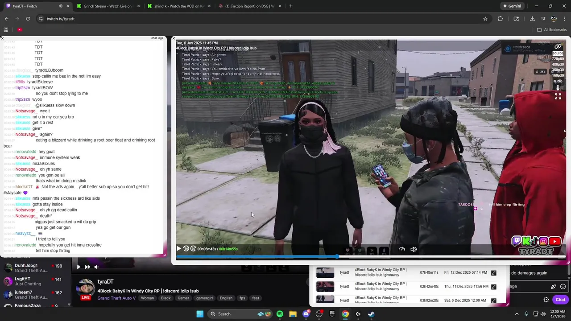
Task: Mute the tyraDT Twitch tab audio
Action: (61, 6)
